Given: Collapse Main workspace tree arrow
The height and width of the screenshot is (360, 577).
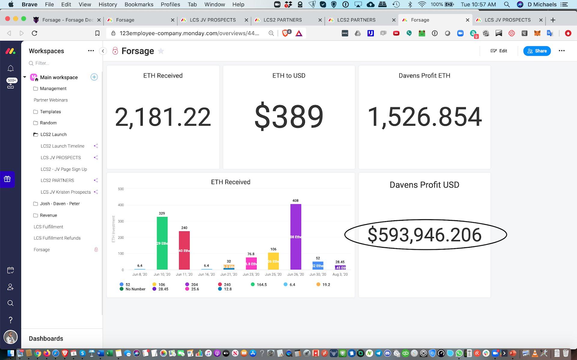Looking at the screenshot, I should (25, 77).
